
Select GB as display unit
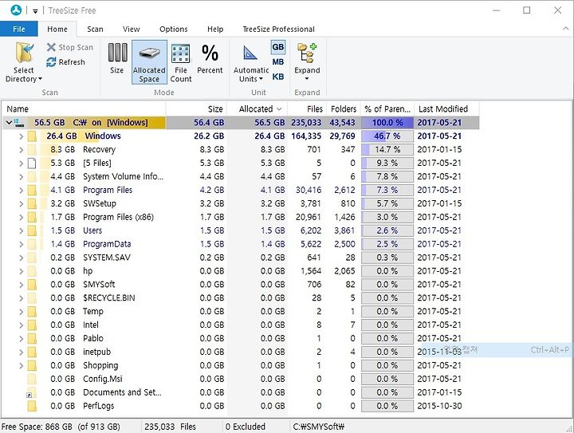278,47
